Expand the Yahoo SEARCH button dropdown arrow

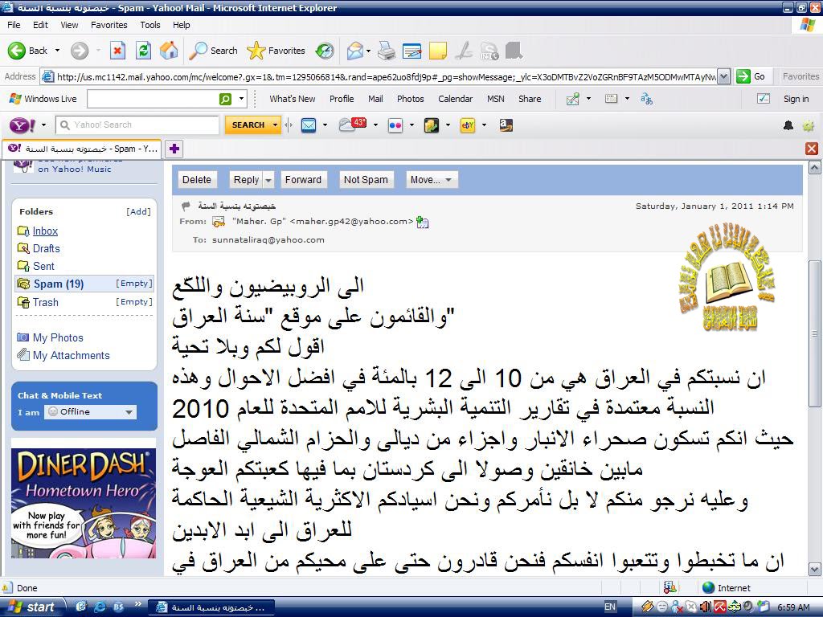(x=275, y=125)
